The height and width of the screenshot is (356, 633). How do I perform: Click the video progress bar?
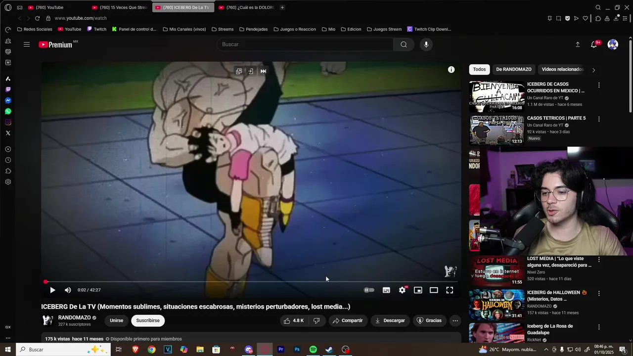click(x=251, y=282)
